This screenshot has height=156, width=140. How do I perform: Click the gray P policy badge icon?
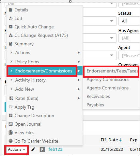pos(42,149)
